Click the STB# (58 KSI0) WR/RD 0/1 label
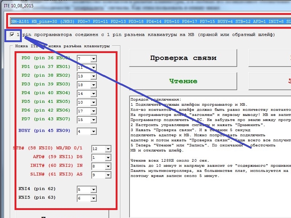The height and width of the screenshot is (218, 291). tap(48, 148)
